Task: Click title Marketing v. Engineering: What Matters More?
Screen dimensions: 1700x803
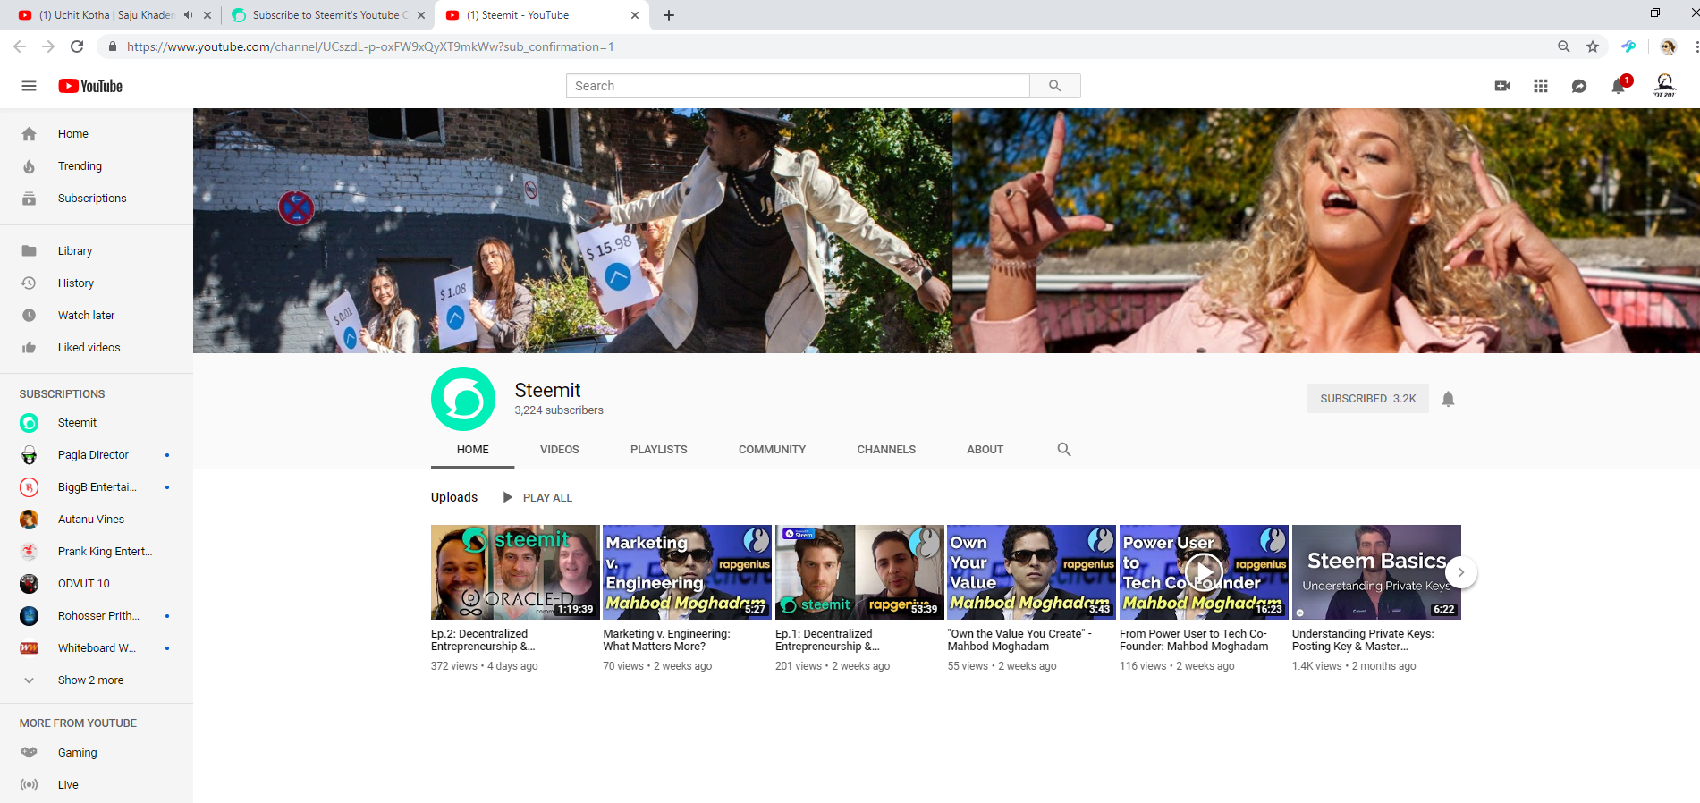Action: [x=666, y=640]
